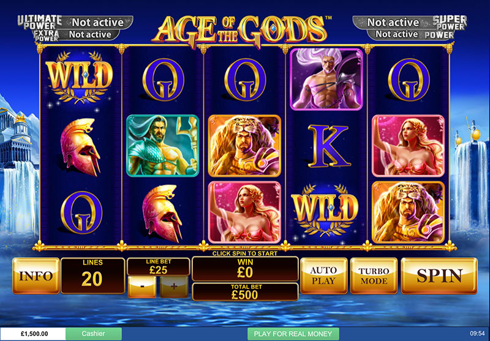Click the purple Zeus symbol on reel four
Viewport: 490px width, 341px height.
tap(326, 80)
